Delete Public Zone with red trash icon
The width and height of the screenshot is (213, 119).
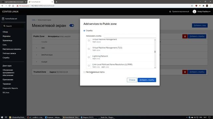tap(185, 36)
